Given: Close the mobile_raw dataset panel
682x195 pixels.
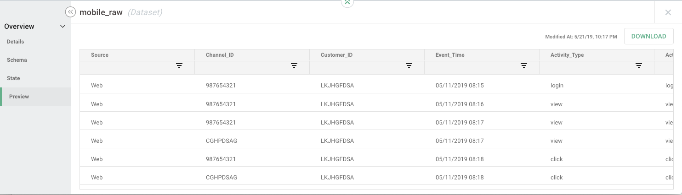Looking at the screenshot, I should pyautogui.click(x=668, y=12).
